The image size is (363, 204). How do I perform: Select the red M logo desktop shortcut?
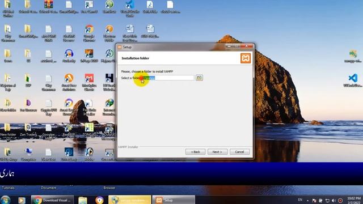click(89, 82)
